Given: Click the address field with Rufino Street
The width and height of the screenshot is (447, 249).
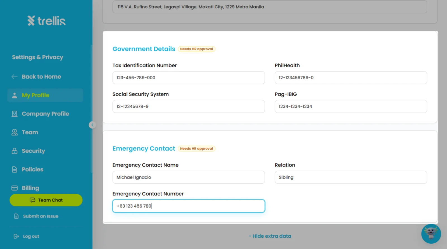Looking at the screenshot, I should click(x=270, y=7).
